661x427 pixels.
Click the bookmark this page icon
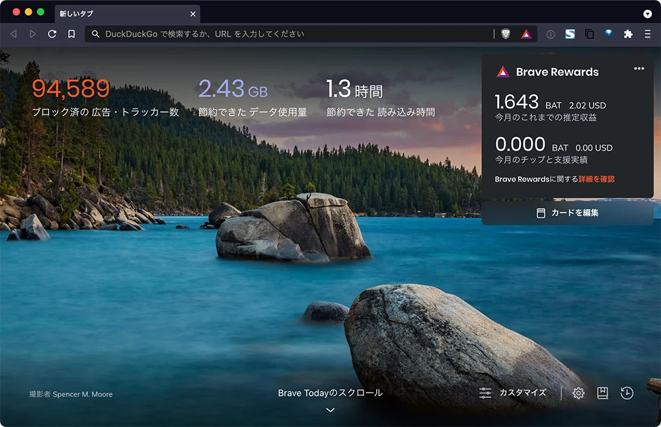click(71, 34)
